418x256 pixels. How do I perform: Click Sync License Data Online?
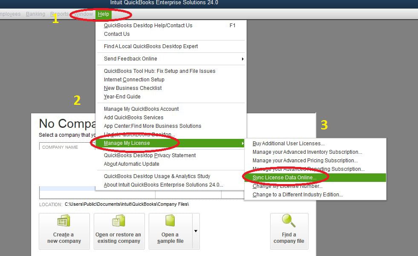coord(315,178)
